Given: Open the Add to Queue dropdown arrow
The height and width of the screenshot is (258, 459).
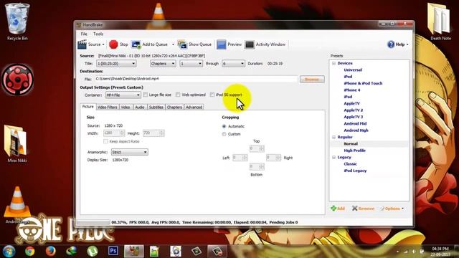Looking at the screenshot, I should (x=173, y=44).
